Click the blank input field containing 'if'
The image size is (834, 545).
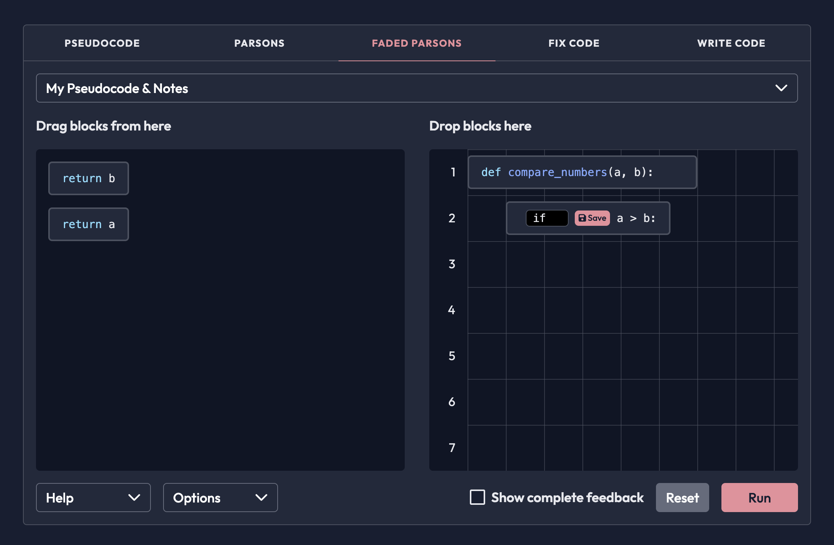coord(547,218)
